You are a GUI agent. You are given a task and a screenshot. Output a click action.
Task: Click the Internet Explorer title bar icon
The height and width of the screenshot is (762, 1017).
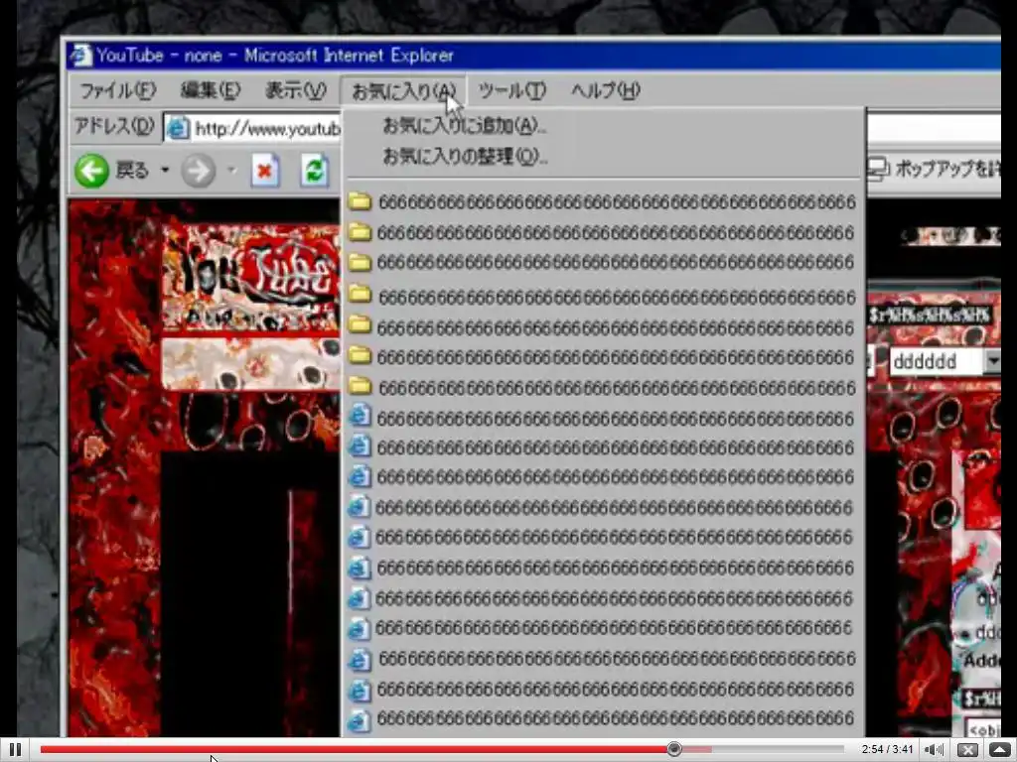point(80,56)
